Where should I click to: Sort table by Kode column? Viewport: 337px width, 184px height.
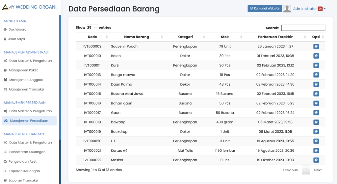tap(92, 37)
